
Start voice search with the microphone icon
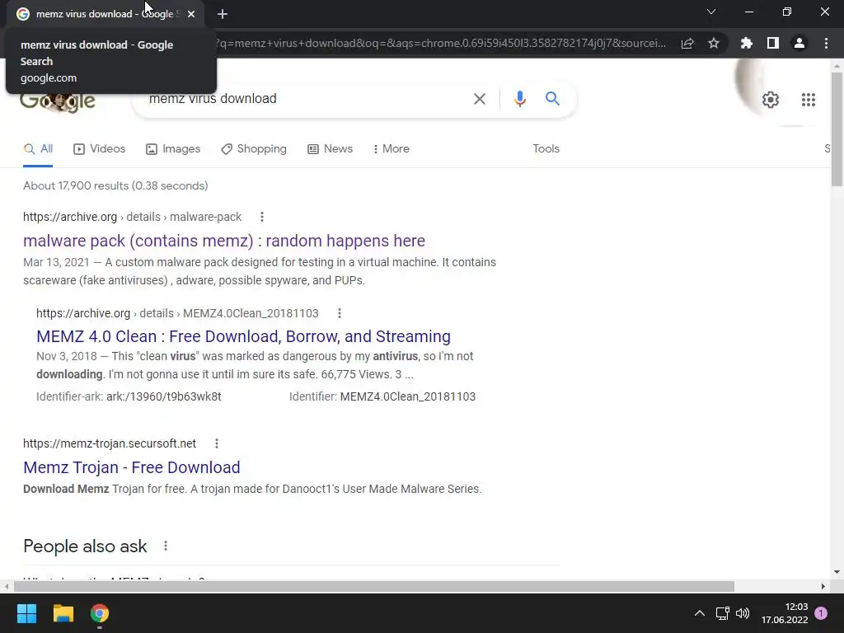519,99
